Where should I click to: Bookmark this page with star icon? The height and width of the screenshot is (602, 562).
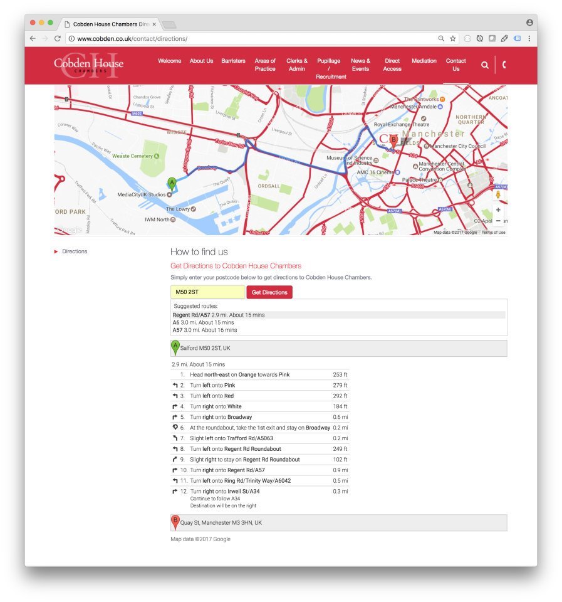pyautogui.click(x=453, y=38)
